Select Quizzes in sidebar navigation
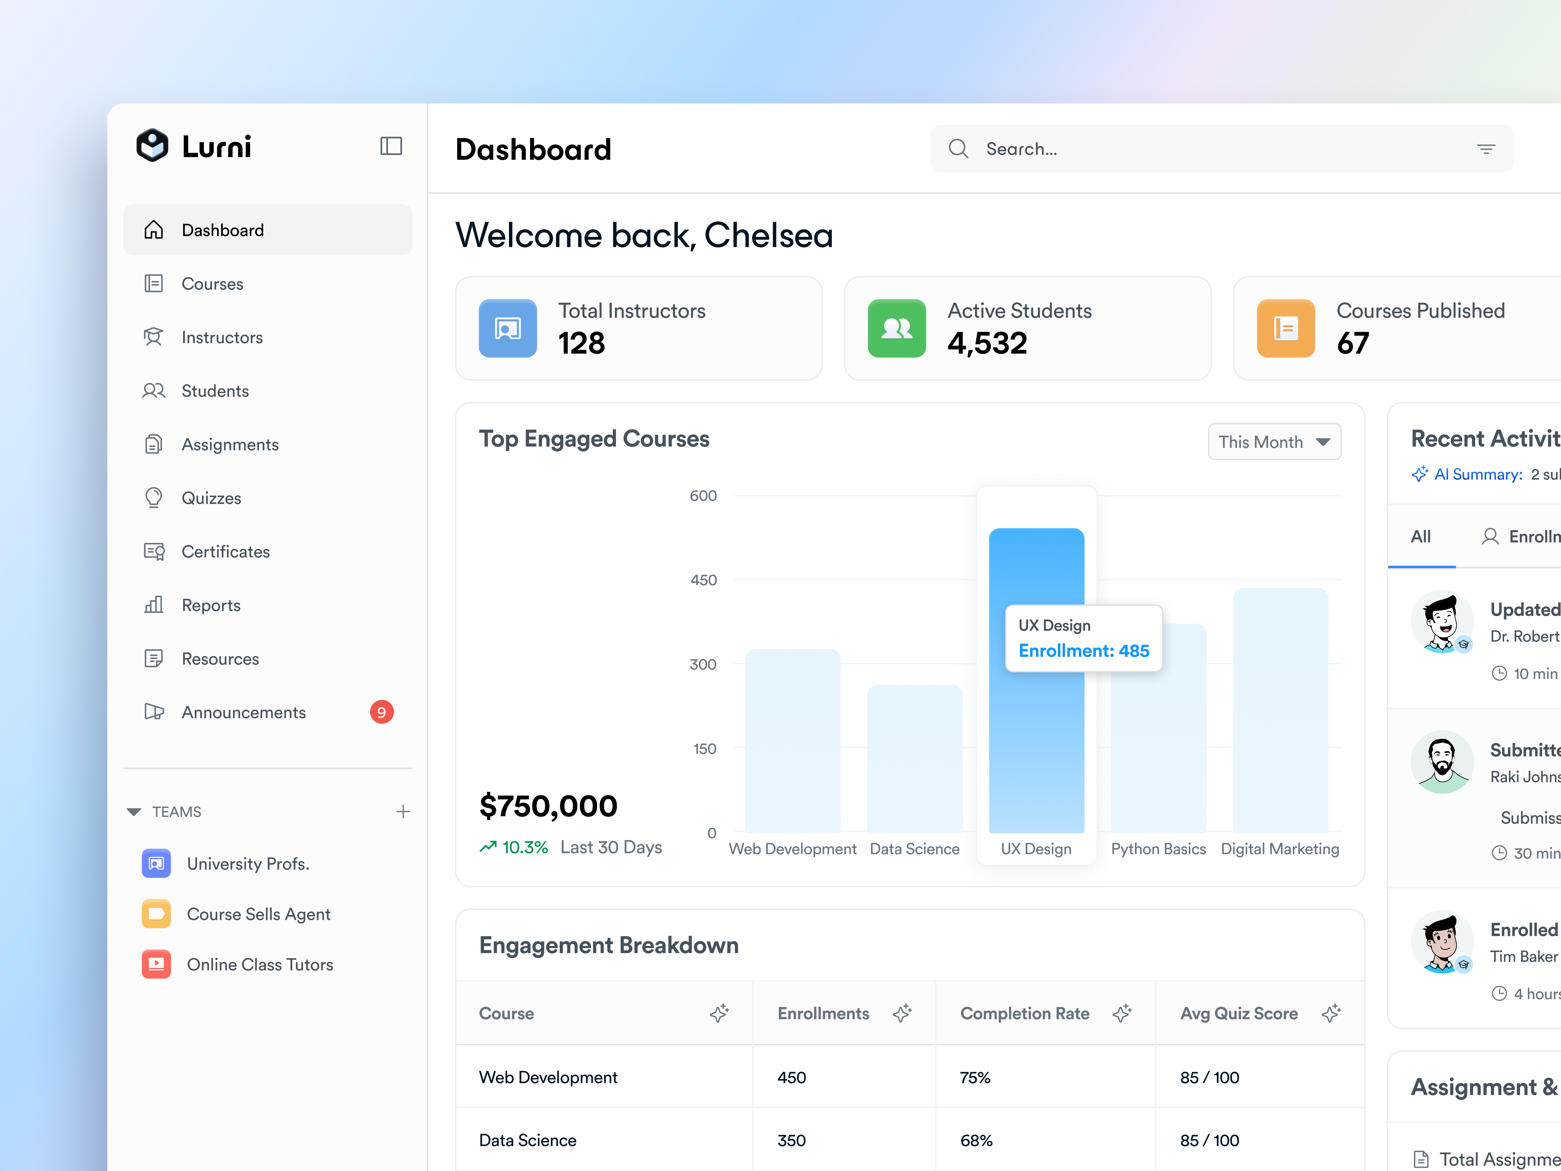The height and width of the screenshot is (1171, 1561). 267,498
